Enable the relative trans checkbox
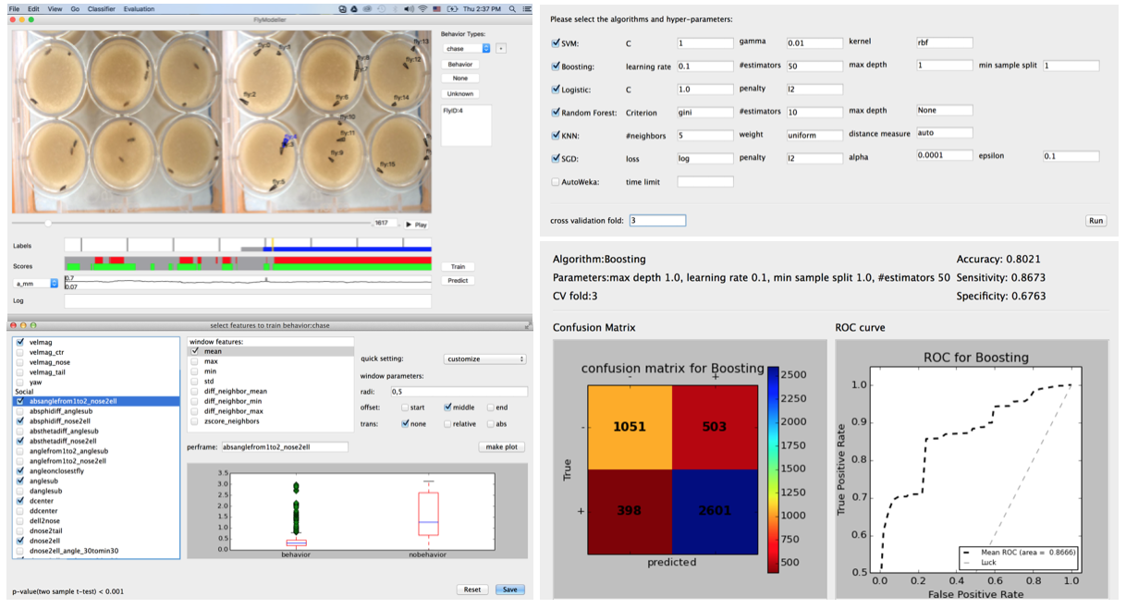 coord(448,424)
